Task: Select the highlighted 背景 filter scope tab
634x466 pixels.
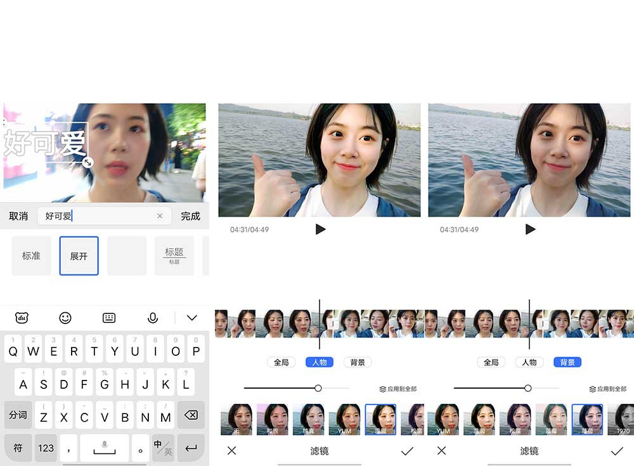Action: click(x=567, y=362)
